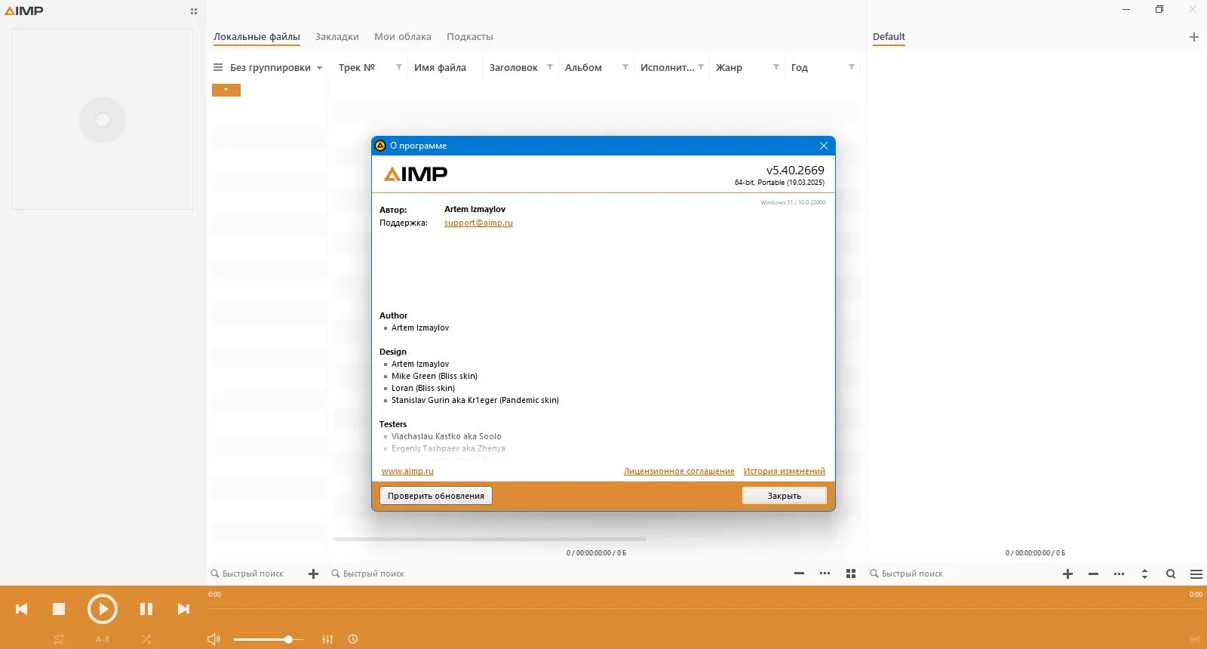Select the orange asterisk group item

click(x=226, y=90)
